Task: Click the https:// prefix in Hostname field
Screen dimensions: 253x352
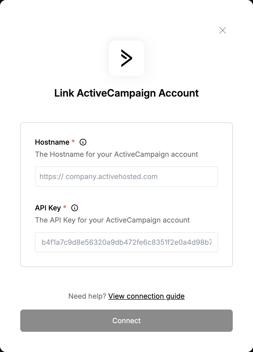Action: (51, 177)
